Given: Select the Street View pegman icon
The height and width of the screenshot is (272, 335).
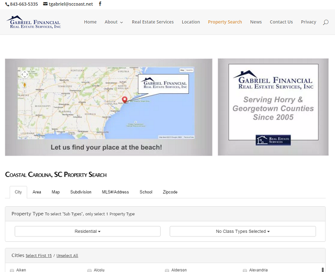Looking at the screenshot, I should (25, 85).
